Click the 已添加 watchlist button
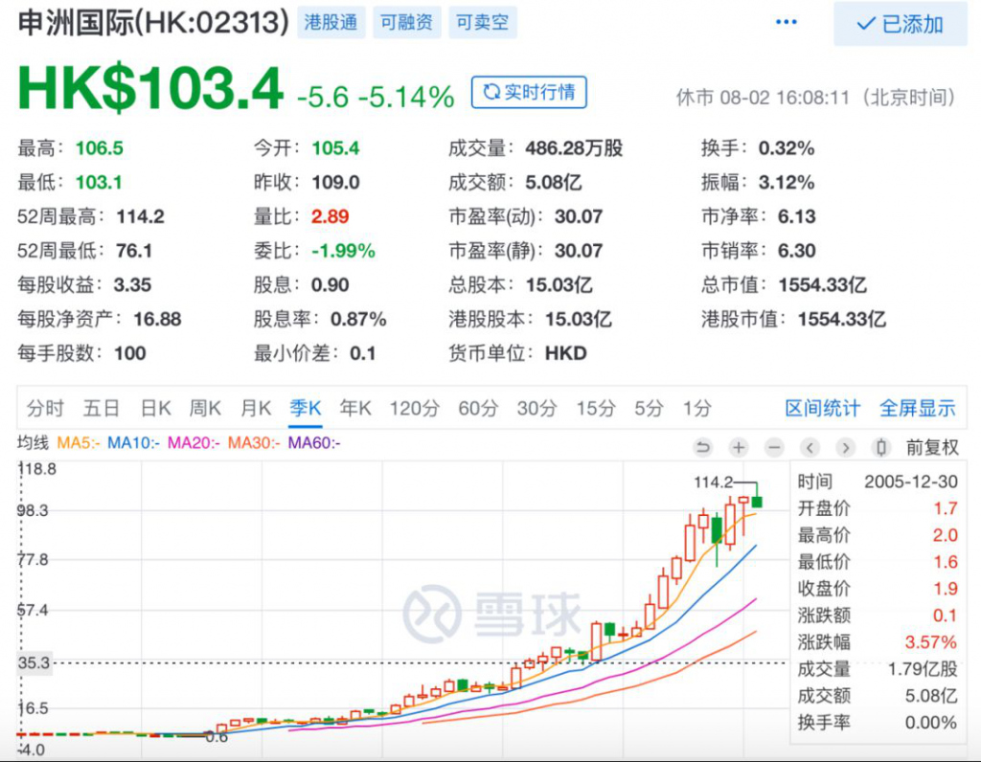 click(x=901, y=24)
